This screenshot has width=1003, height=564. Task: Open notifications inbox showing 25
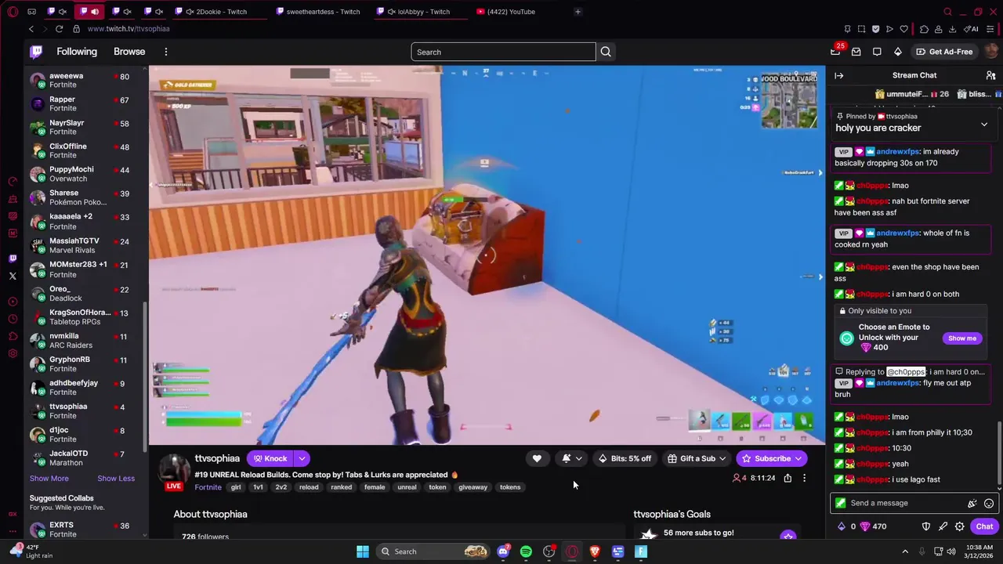tap(835, 52)
